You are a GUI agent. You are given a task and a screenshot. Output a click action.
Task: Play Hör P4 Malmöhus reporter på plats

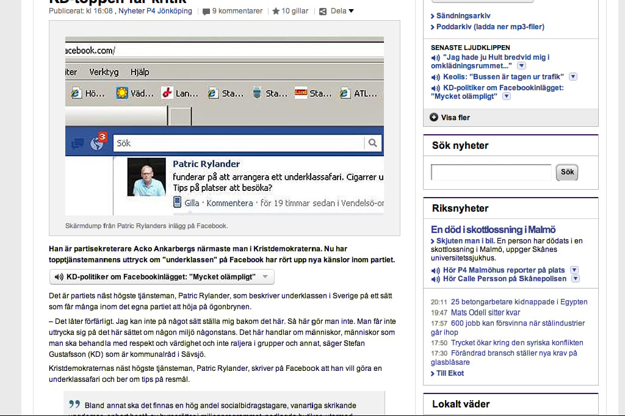coord(504,270)
